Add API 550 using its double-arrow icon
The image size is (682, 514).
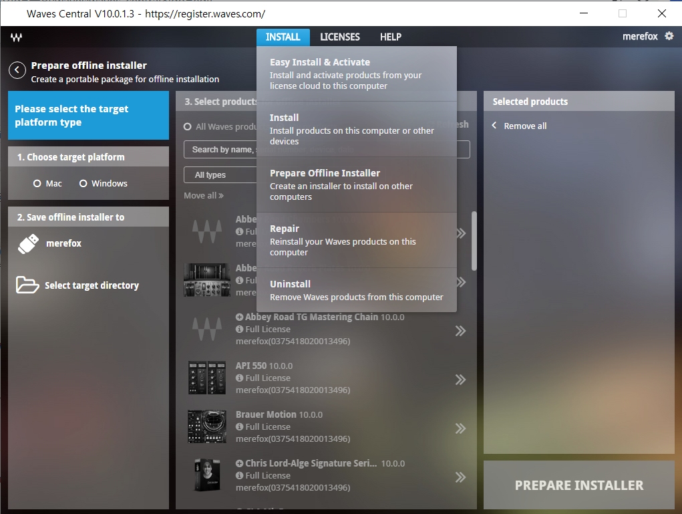click(460, 380)
